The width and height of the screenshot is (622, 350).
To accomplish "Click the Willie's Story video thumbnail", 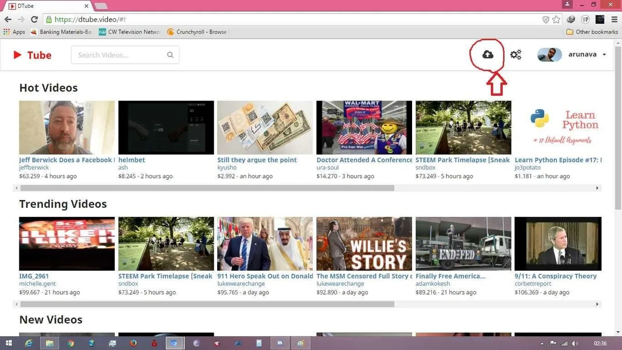I will click(x=364, y=244).
